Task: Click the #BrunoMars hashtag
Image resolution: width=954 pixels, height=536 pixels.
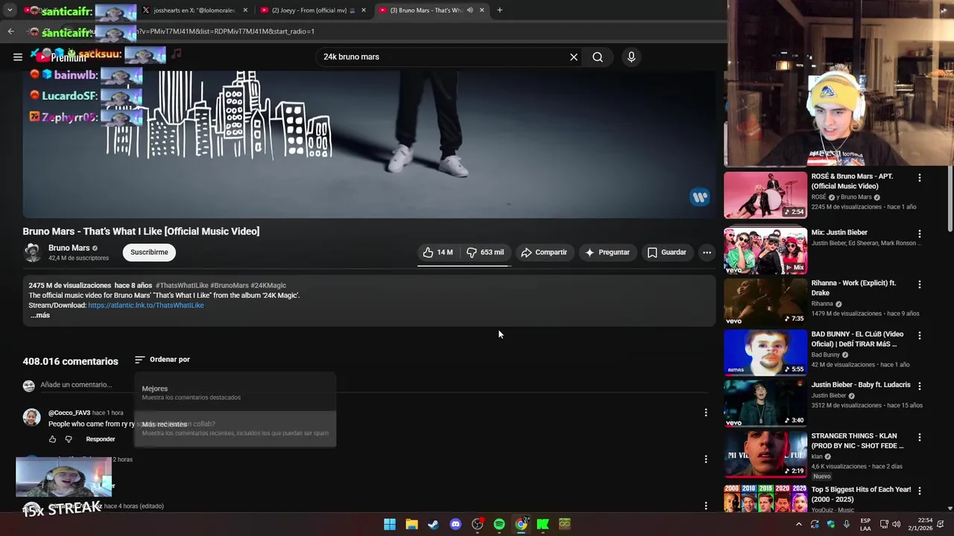Action: click(230, 285)
